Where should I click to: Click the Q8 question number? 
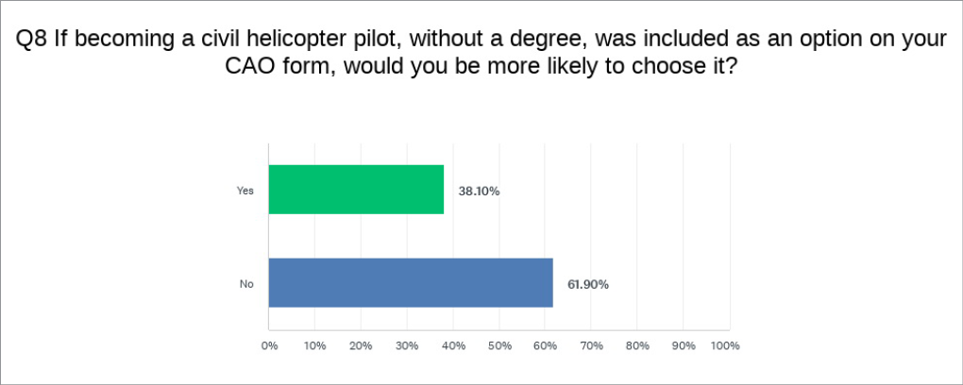pos(31,40)
